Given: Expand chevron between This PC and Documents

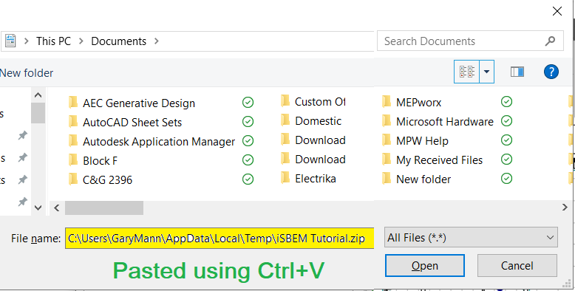Looking at the screenshot, I should pyautogui.click(x=81, y=41).
